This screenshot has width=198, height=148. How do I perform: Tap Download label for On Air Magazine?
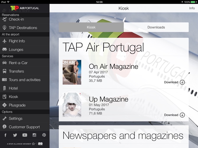click(x=171, y=82)
